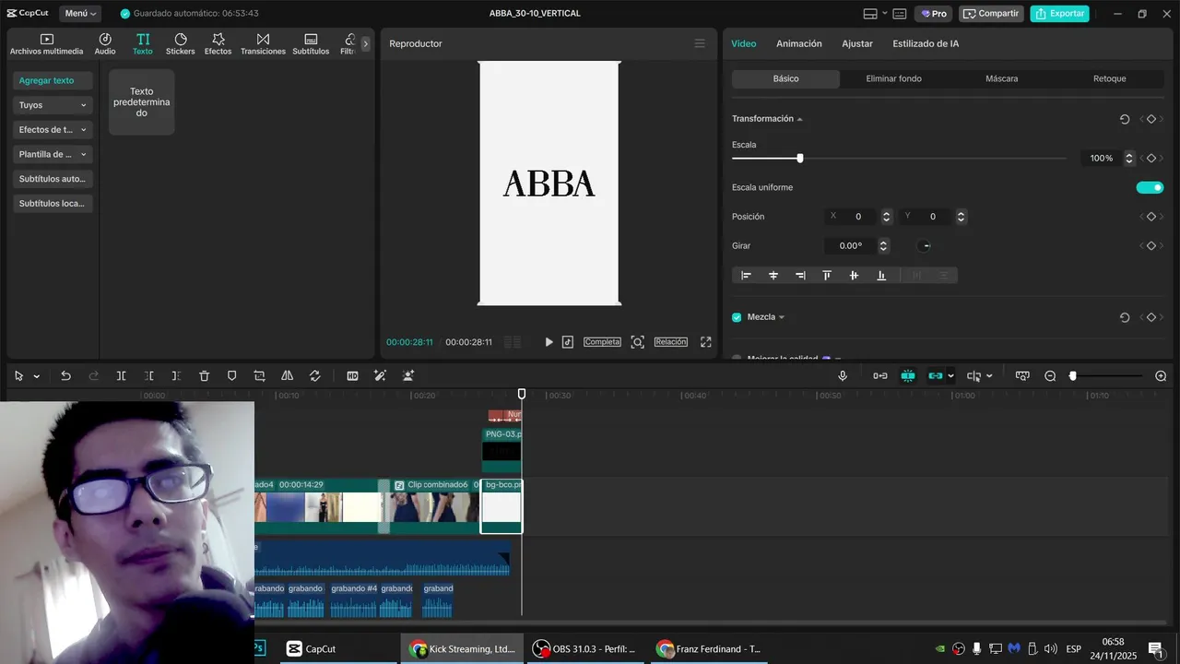Toggle the Mezcla keyframe diamond
The height and width of the screenshot is (664, 1180).
1151,317
